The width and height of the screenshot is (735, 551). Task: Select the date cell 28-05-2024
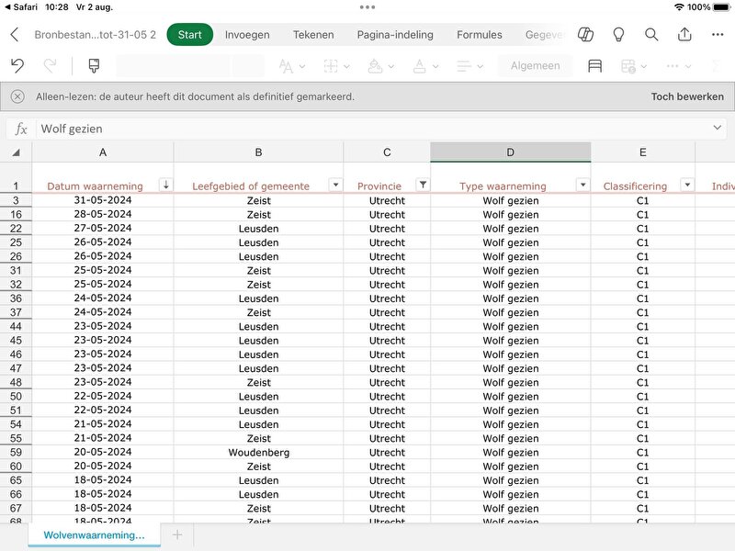[x=103, y=215]
